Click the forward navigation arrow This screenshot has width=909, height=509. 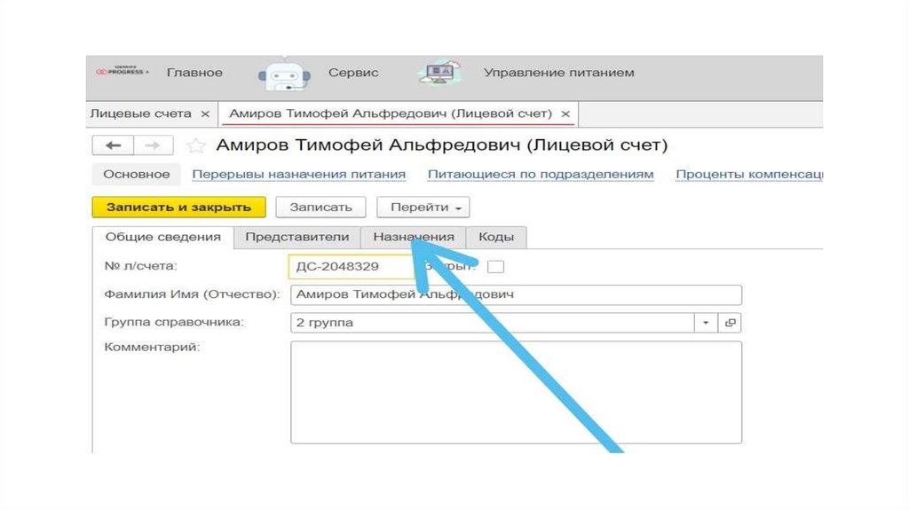(152, 145)
